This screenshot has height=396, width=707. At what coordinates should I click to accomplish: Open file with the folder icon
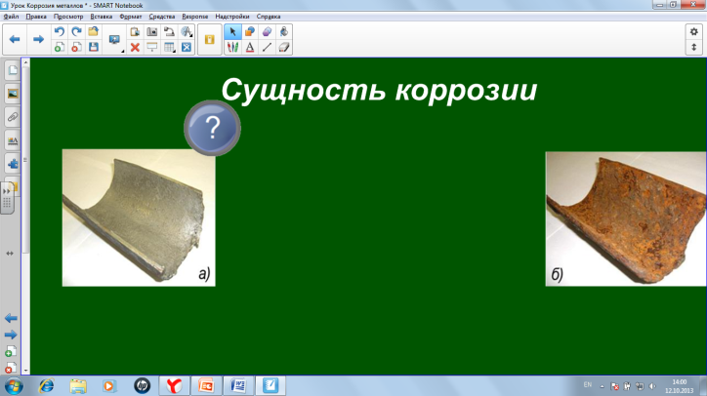(94, 31)
